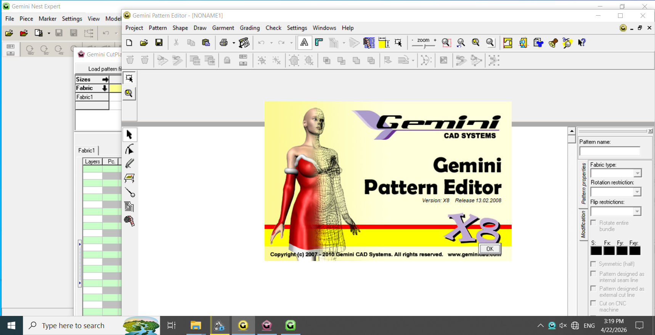Click the zoom to fit magnifier icon
The image size is (655, 335).
[x=475, y=43]
